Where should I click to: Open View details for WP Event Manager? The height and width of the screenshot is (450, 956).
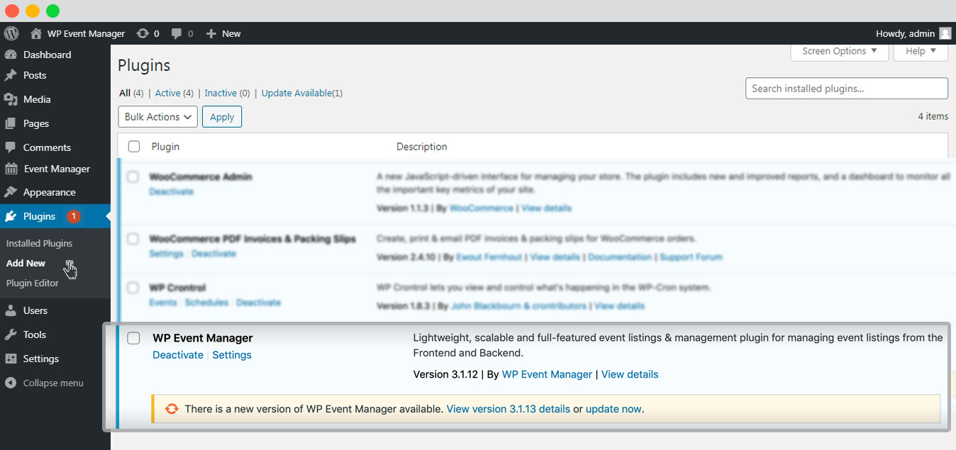630,374
